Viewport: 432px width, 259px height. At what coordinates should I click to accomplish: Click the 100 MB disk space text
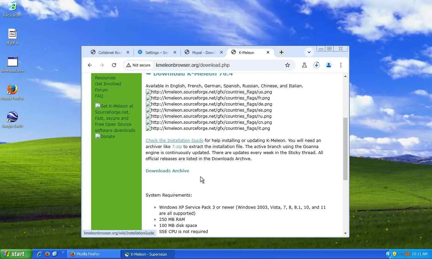click(178, 226)
